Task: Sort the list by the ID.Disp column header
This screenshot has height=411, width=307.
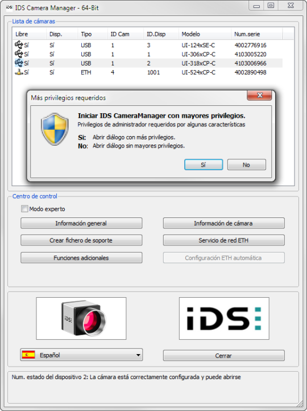Action: click(x=161, y=34)
